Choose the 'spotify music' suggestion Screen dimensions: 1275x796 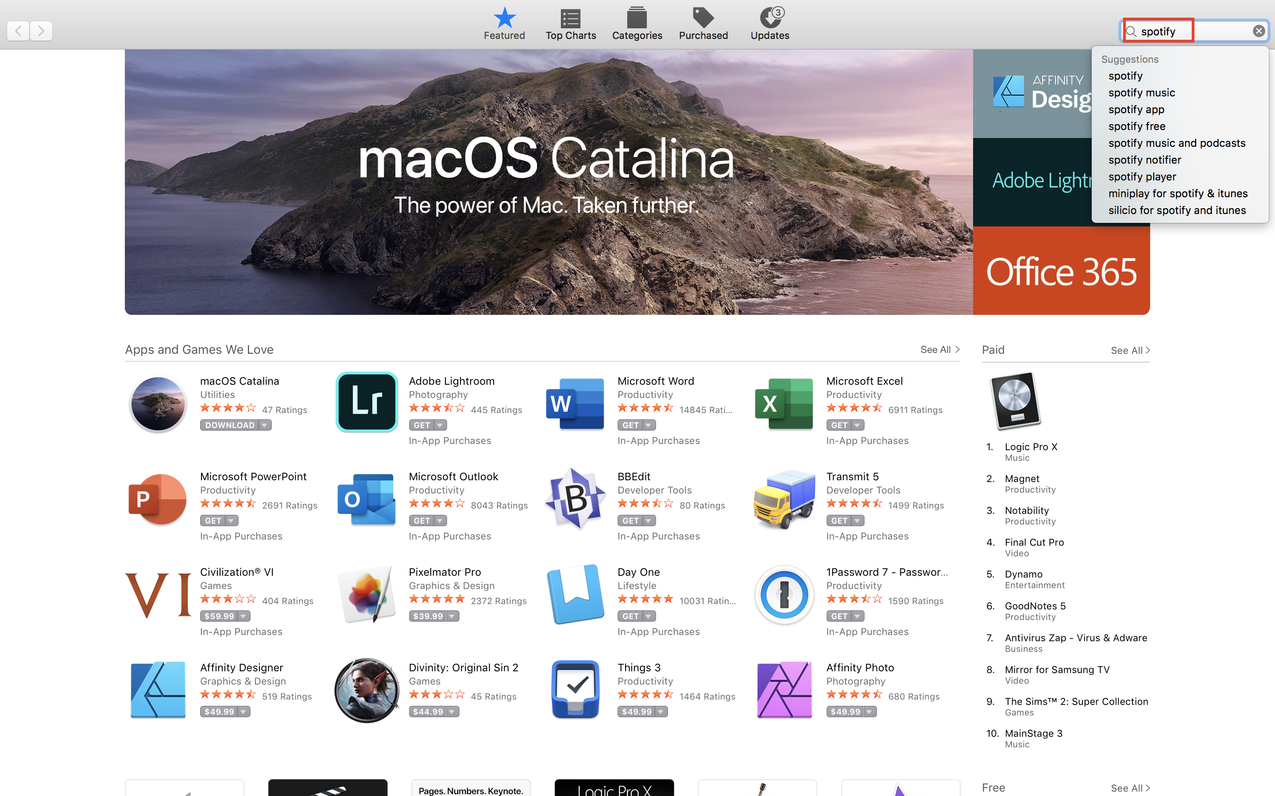1141,93
